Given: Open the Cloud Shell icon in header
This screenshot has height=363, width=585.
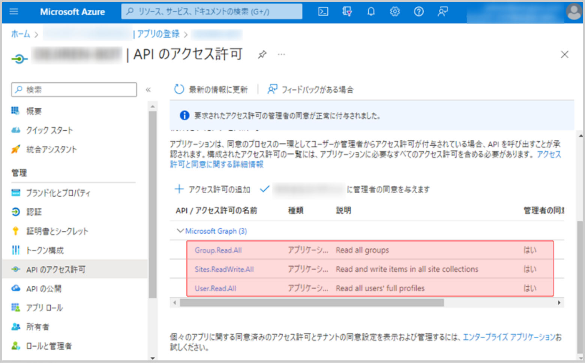Looking at the screenshot, I should pyautogui.click(x=323, y=12).
